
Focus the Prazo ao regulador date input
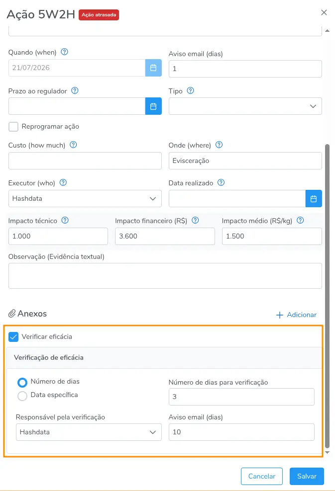pos(77,106)
